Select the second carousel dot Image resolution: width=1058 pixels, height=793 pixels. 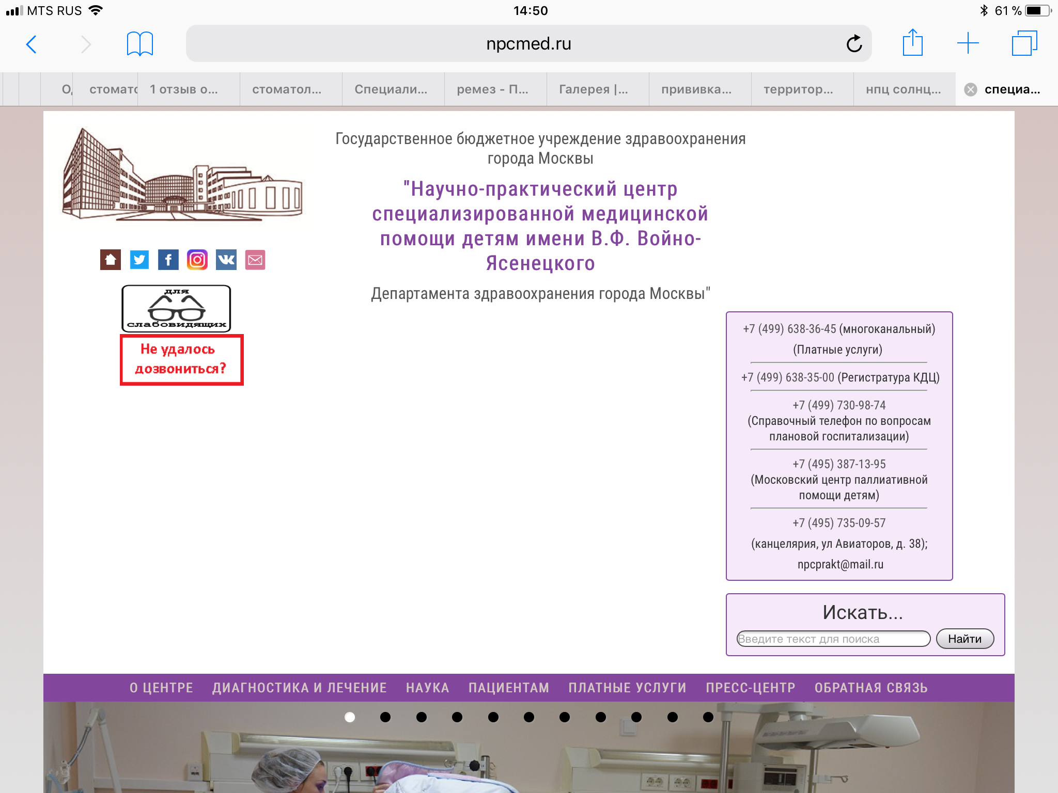pos(385,717)
